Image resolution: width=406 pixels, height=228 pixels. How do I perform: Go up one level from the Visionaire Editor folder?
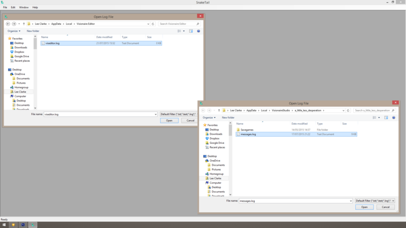(24, 24)
